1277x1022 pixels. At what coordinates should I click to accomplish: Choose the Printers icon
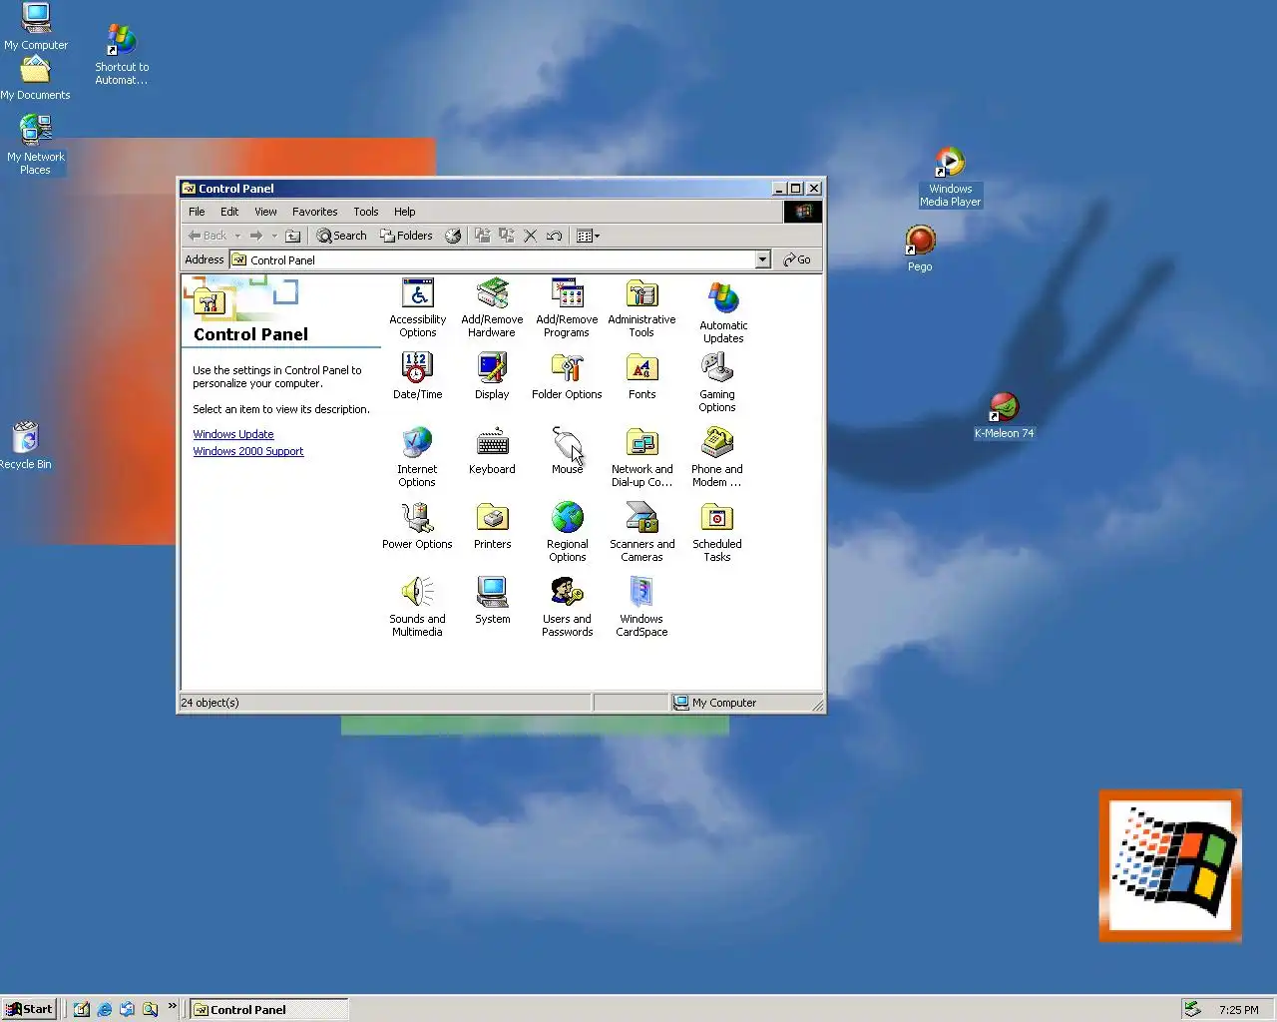tap(492, 518)
